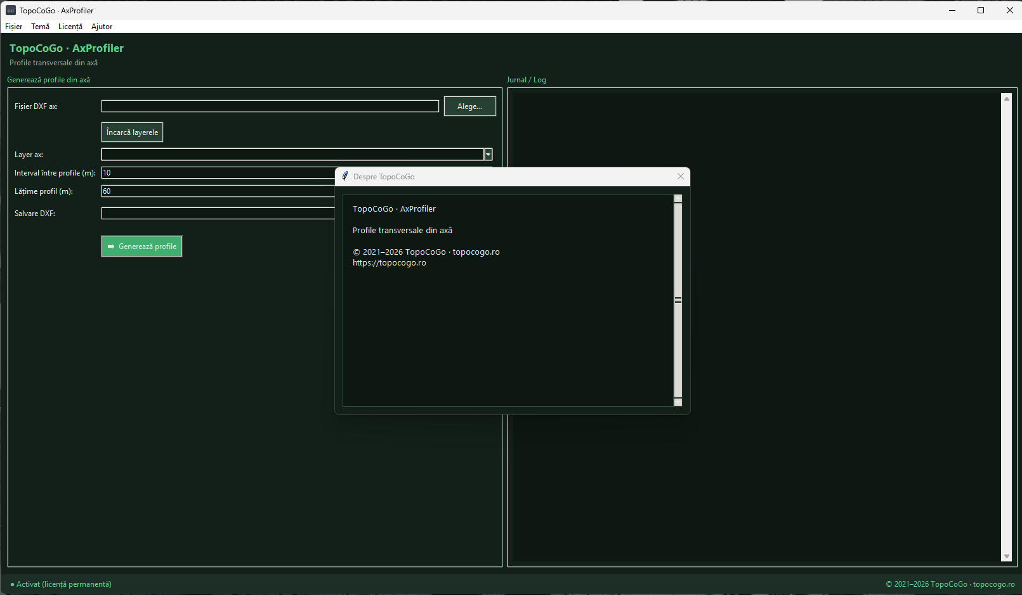Click the TopoCoGo app icon in title bar

(x=11, y=10)
